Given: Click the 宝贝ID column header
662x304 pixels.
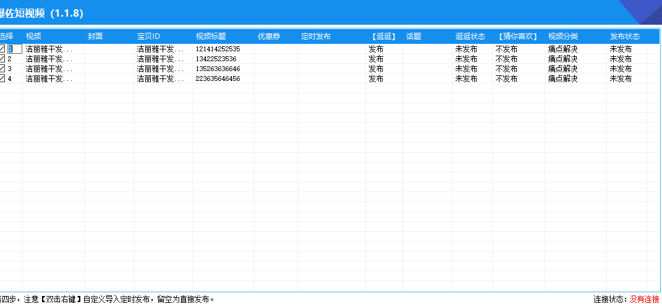Looking at the screenshot, I should (x=148, y=36).
